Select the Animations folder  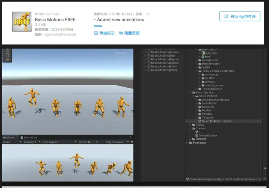(207, 103)
